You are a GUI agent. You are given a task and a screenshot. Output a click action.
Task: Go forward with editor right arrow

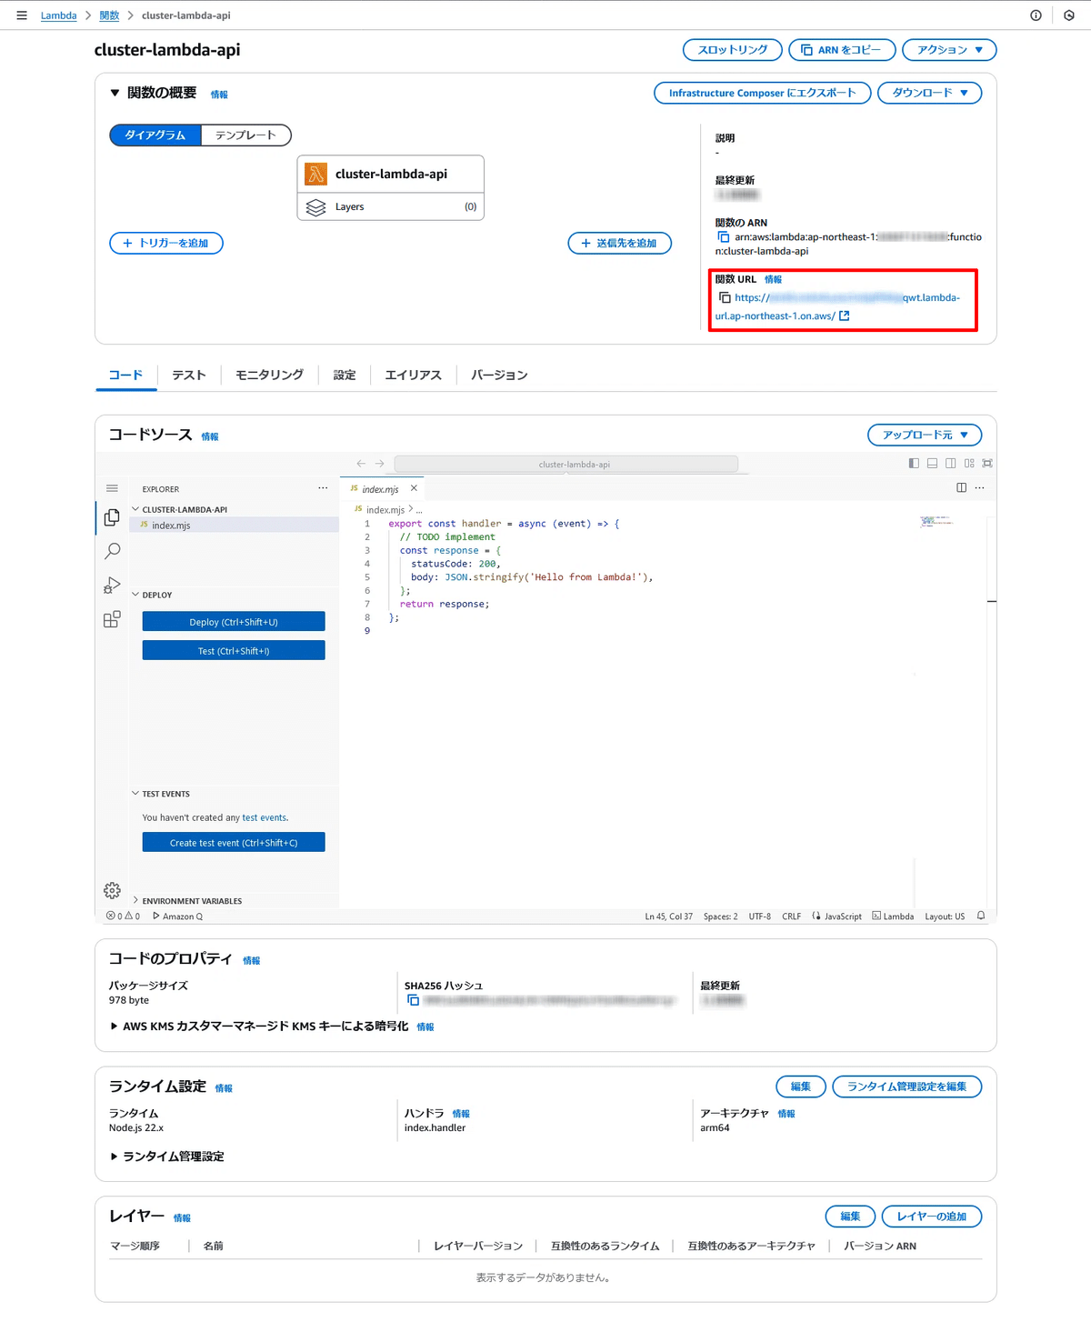click(380, 464)
